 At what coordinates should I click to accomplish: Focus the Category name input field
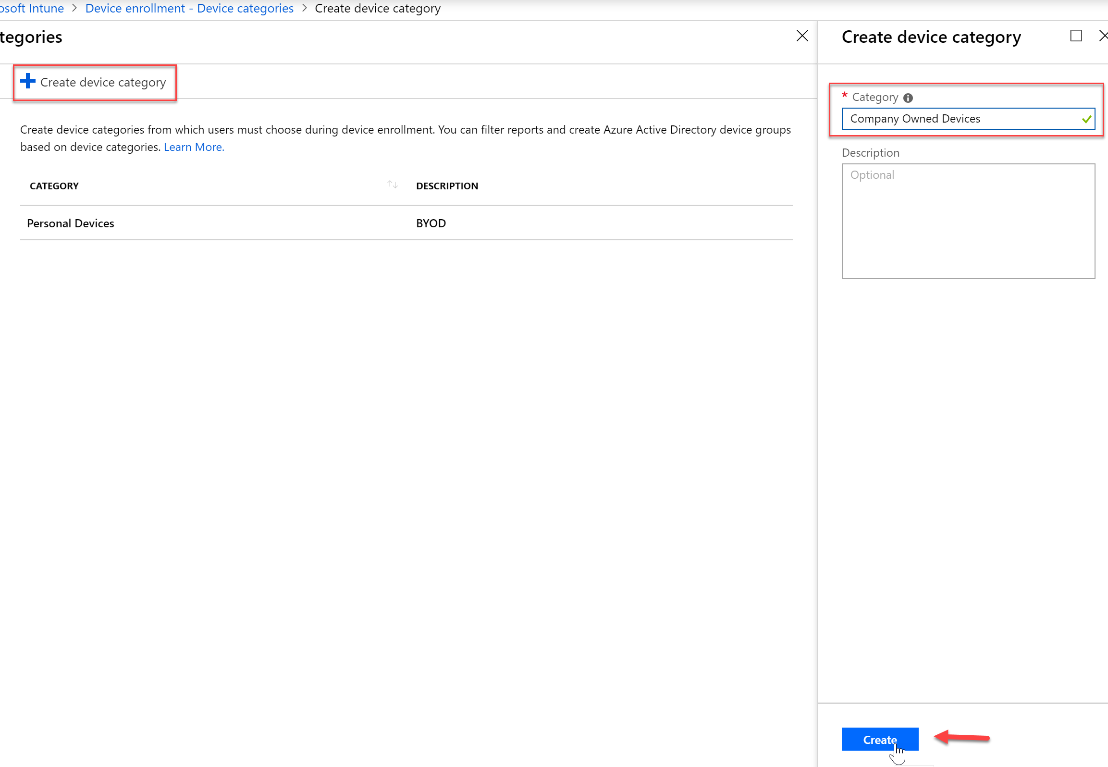click(968, 119)
